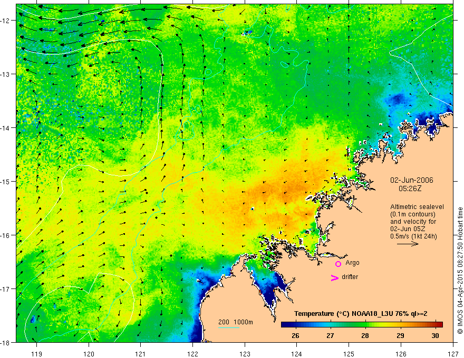The height and width of the screenshot is (358, 464).
Task: Click the latitude axis label '-14'
Action: pyautogui.click(x=6, y=128)
